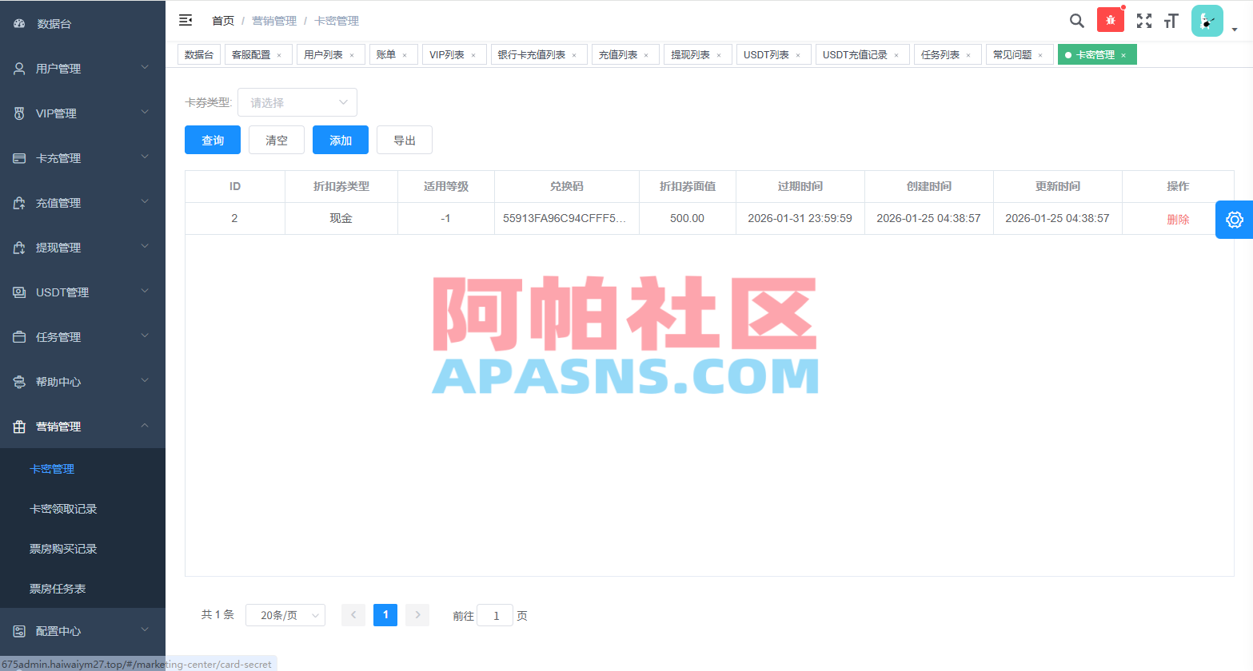
Task: Collapse the sidebar with the hamburger icon
Action: coord(186,20)
